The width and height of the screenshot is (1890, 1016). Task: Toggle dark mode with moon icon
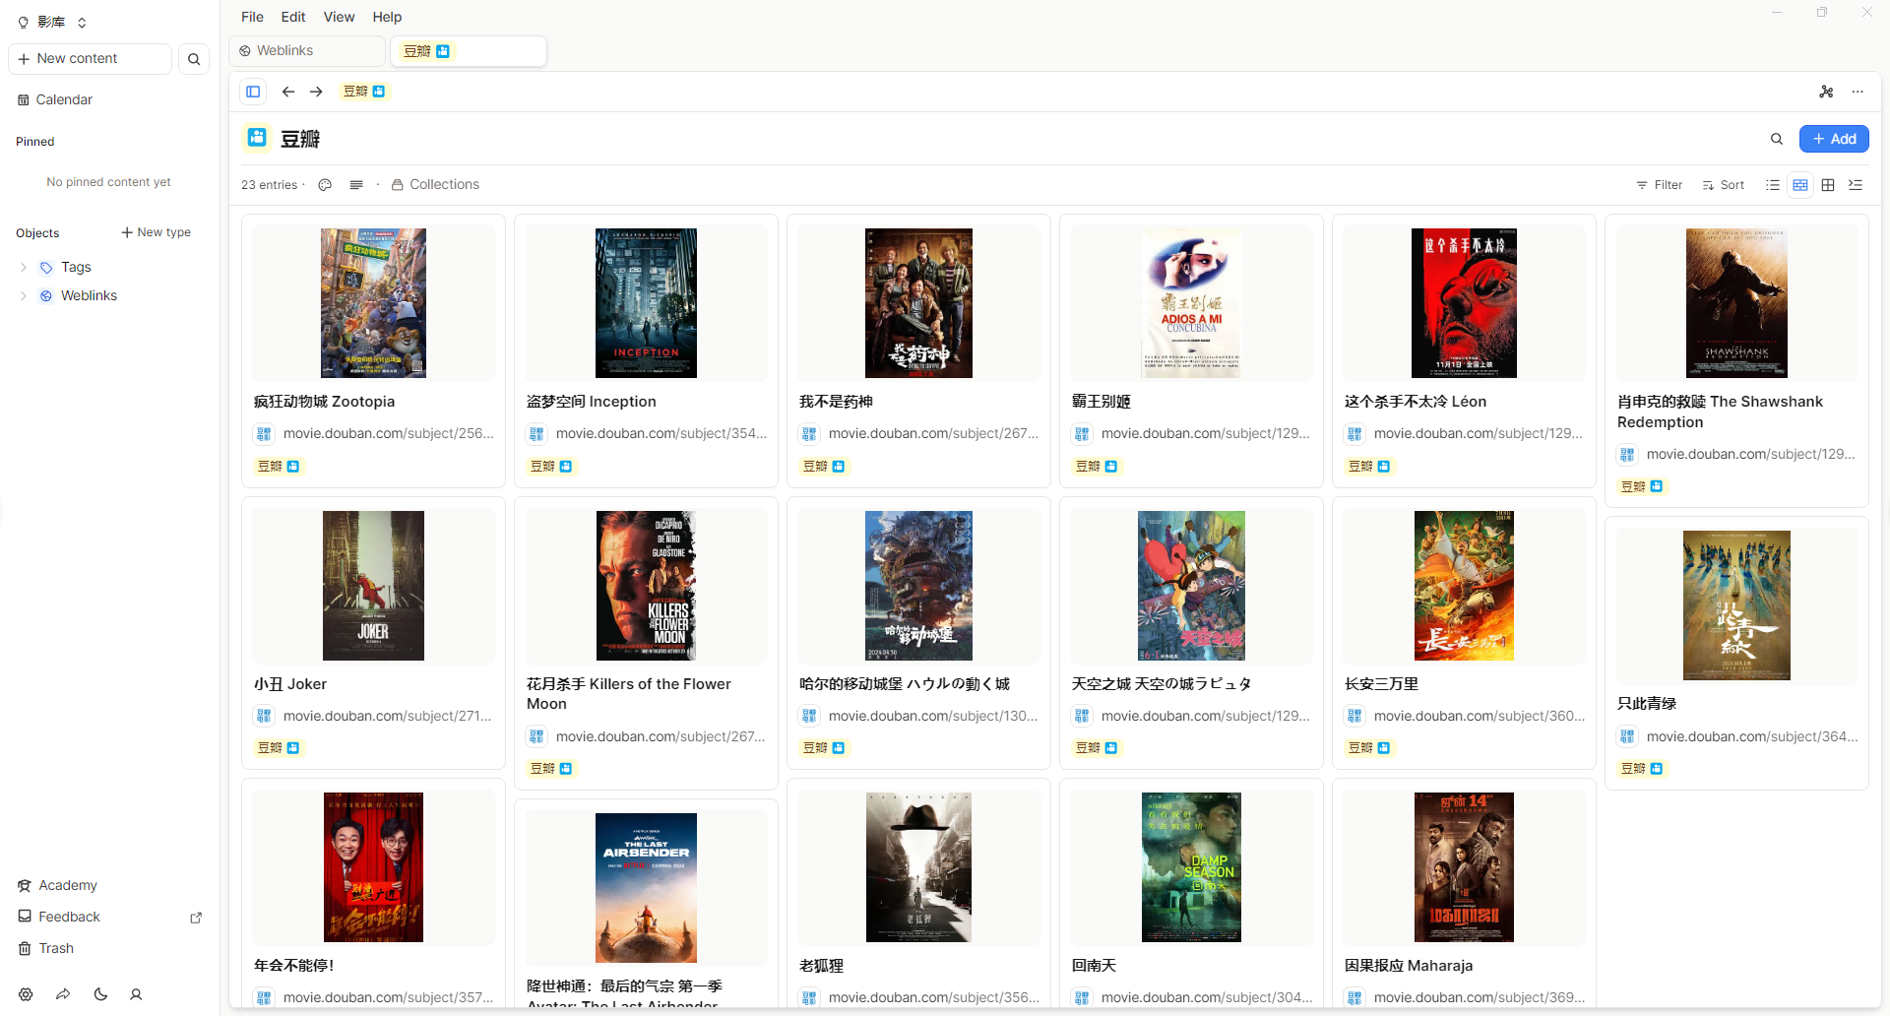[100, 994]
